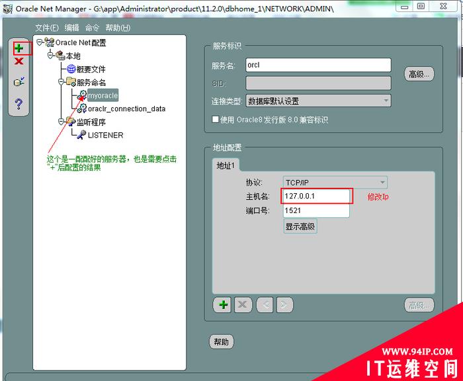Select the myoracle tree item

coord(103,95)
